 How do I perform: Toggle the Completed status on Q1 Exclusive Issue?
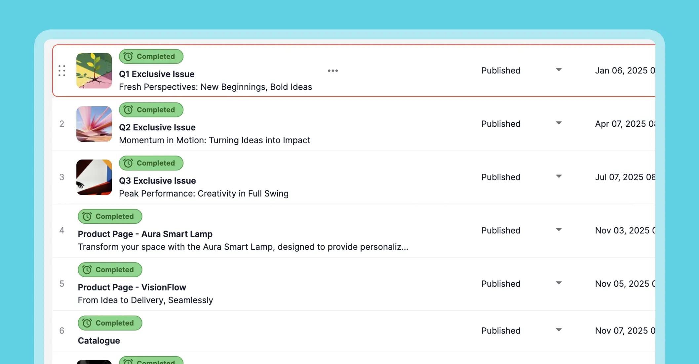point(151,57)
